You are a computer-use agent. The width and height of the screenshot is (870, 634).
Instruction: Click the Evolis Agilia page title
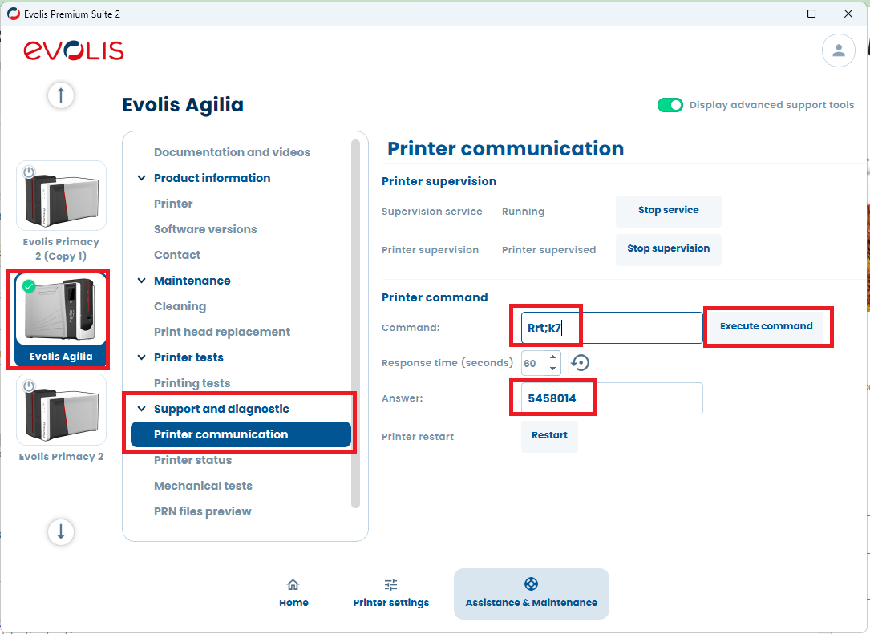[x=183, y=105]
